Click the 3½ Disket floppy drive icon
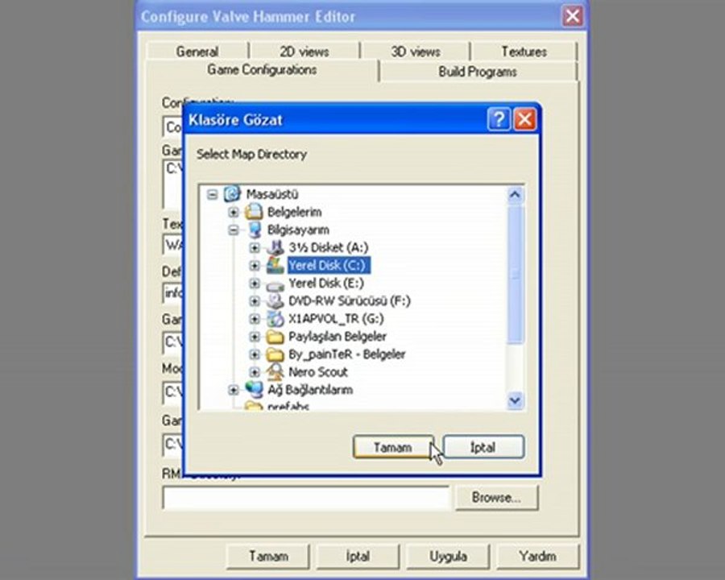The width and height of the screenshot is (725, 580). (x=275, y=247)
